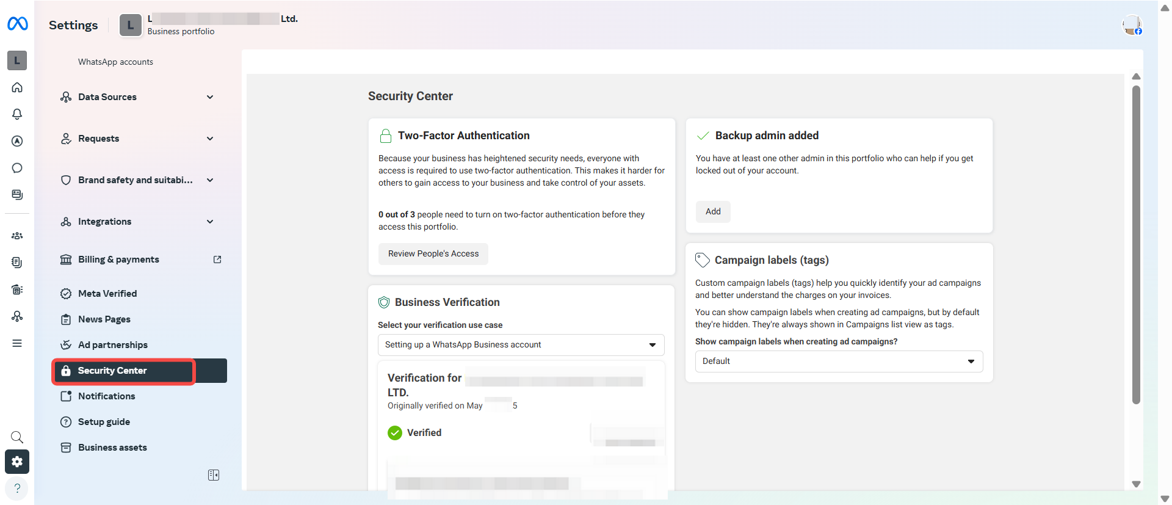Open the business portfolio switcher
Screen dimensions: 1172x505
click(209, 25)
